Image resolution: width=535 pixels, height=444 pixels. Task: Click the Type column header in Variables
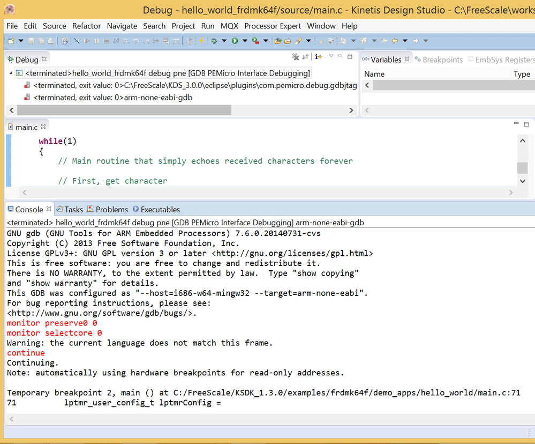tap(522, 74)
